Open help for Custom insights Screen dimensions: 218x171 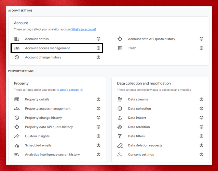(99, 136)
